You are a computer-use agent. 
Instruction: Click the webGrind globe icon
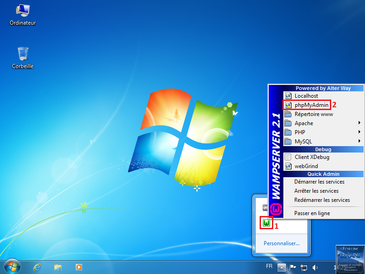click(288, 166)
